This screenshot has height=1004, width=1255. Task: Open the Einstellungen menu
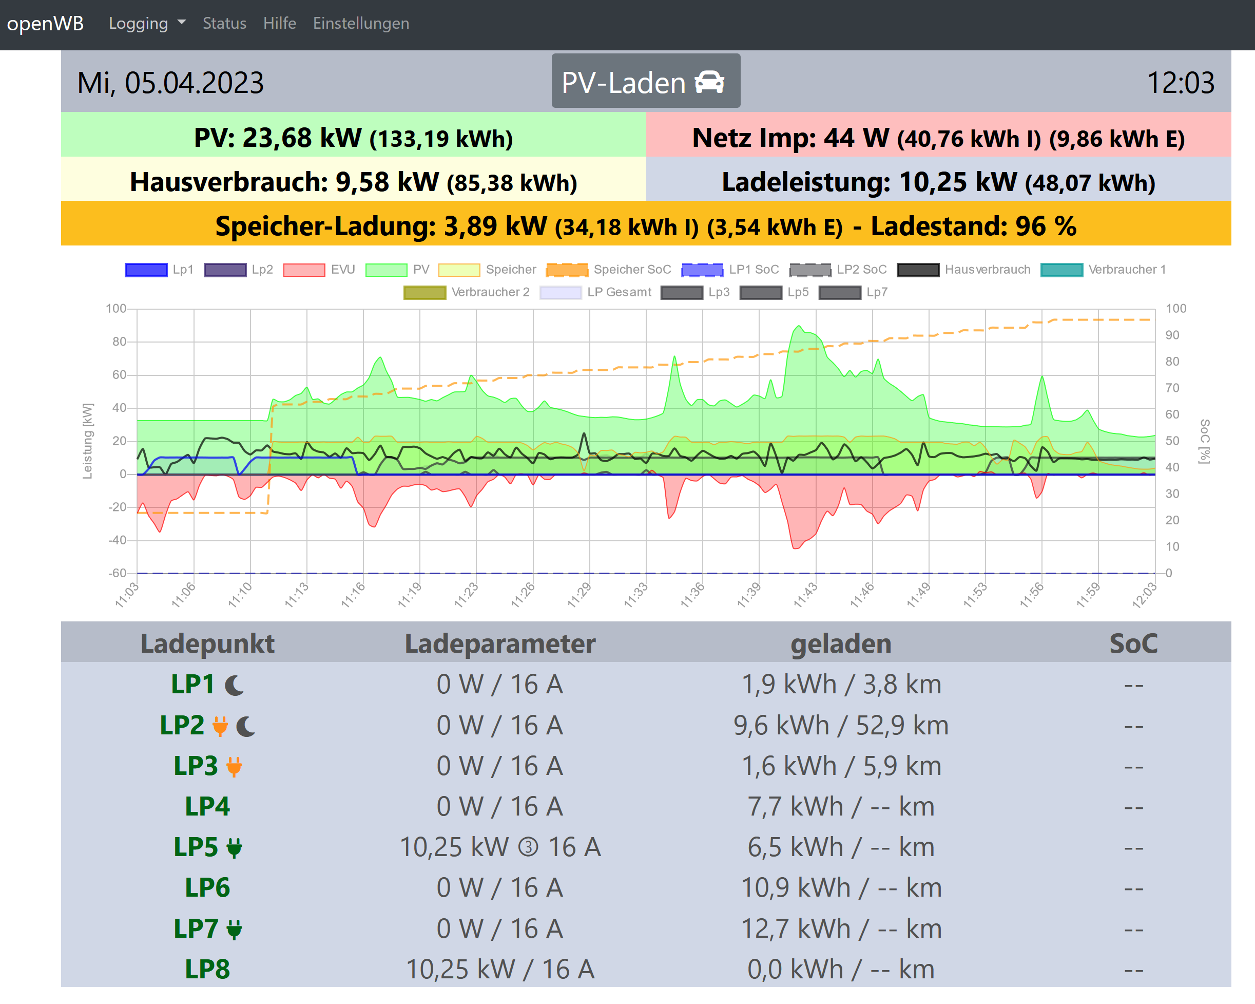point(361,23)
